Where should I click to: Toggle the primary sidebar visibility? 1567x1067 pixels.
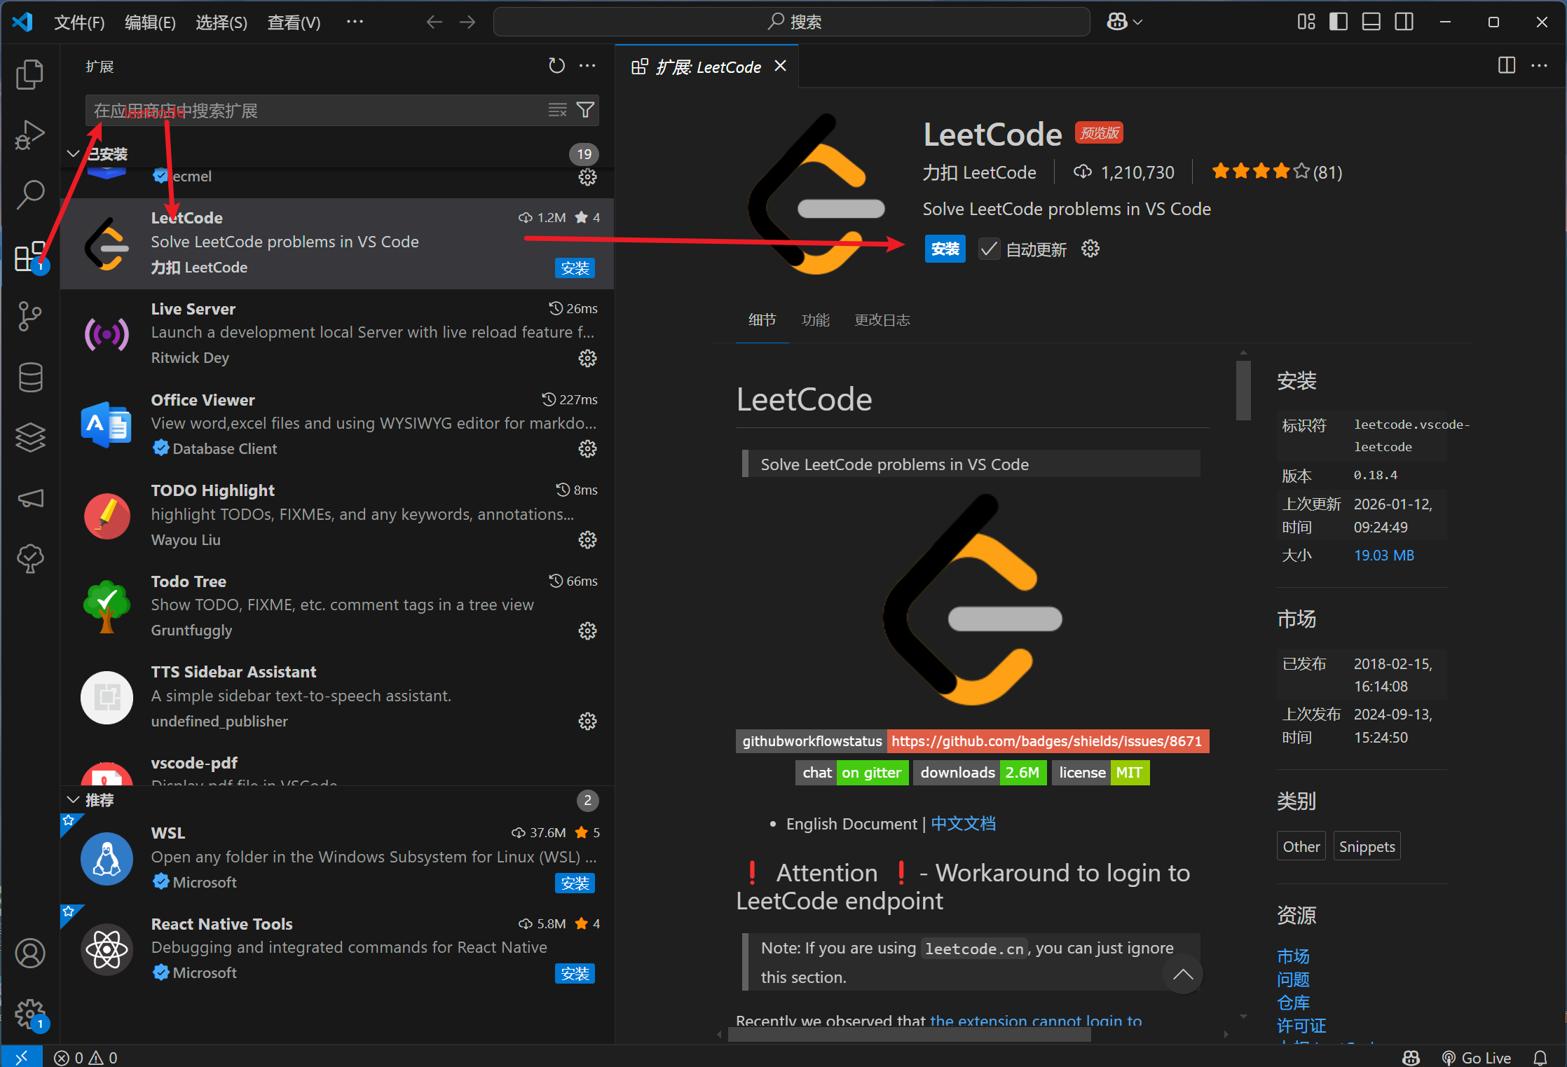point(1337,22)
